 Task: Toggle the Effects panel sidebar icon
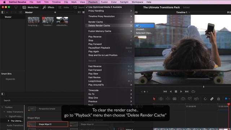point(3,94)
